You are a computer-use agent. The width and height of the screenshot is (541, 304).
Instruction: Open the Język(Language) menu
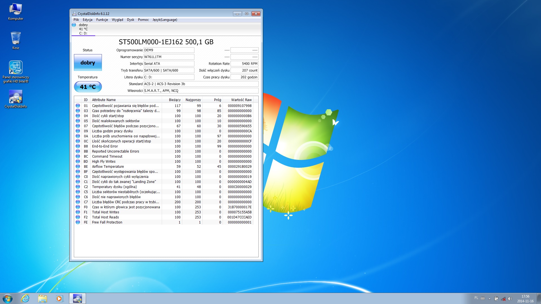pyautogui.click(x=165, y=20)
